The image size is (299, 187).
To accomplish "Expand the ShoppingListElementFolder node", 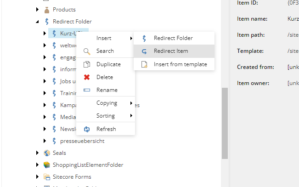I will (x=37, y=165).
